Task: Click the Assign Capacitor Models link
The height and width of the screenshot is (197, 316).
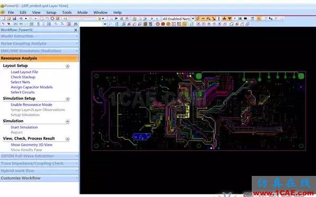Action: (x=32, y=87)
